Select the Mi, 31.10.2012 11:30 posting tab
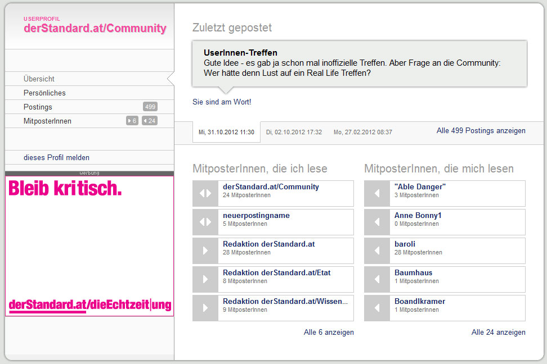 [226, 132]
